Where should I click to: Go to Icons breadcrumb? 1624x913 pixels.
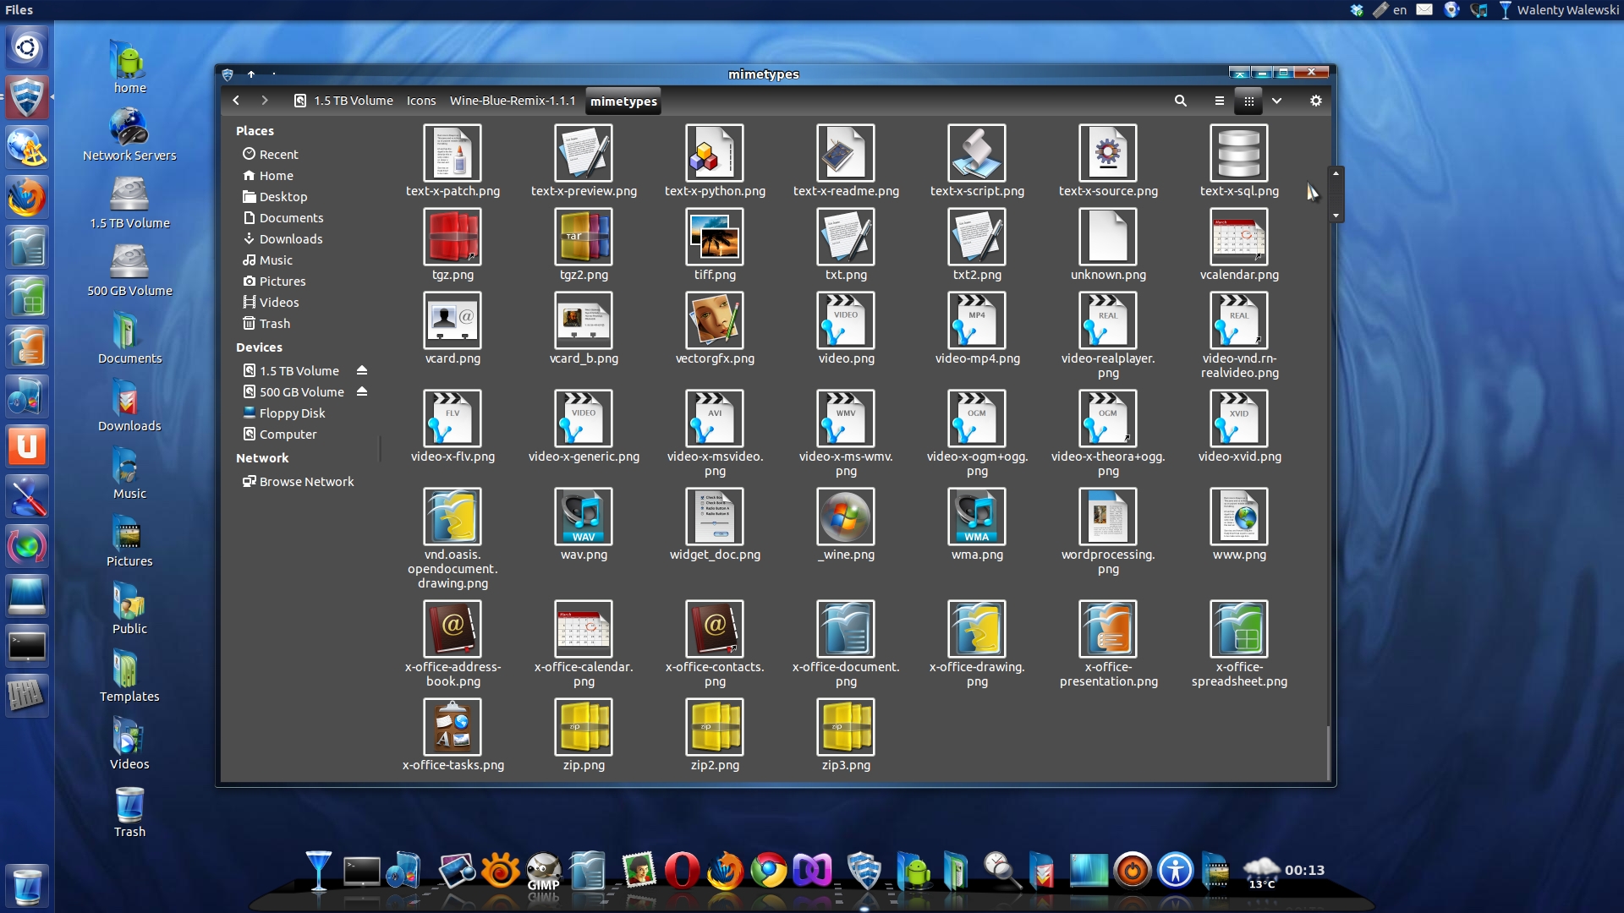coord(421,101)
